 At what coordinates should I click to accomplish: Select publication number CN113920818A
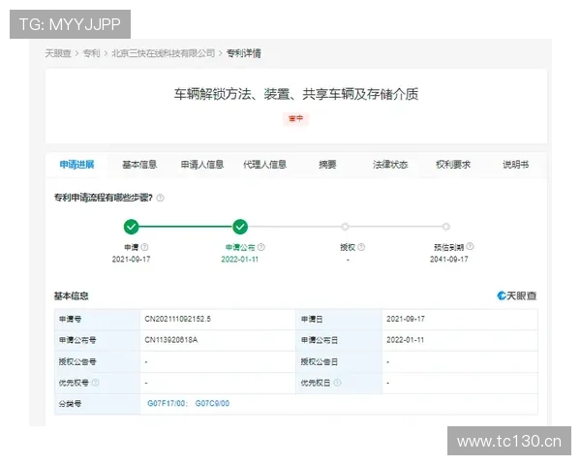tap(170, 340)
